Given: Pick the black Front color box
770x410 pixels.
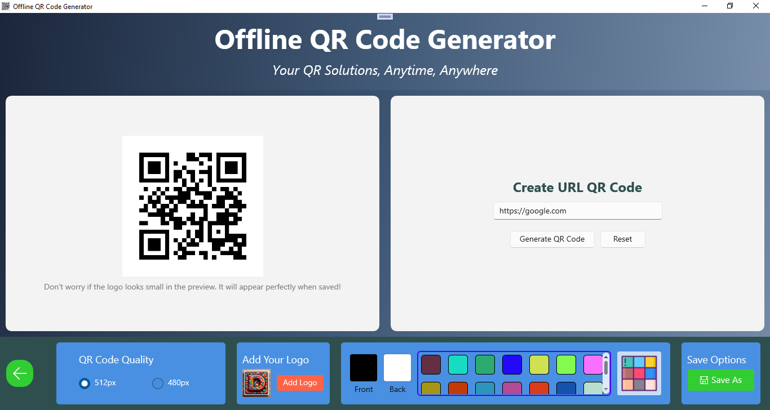Looking at the screenshot, I should tap(364, 368).
